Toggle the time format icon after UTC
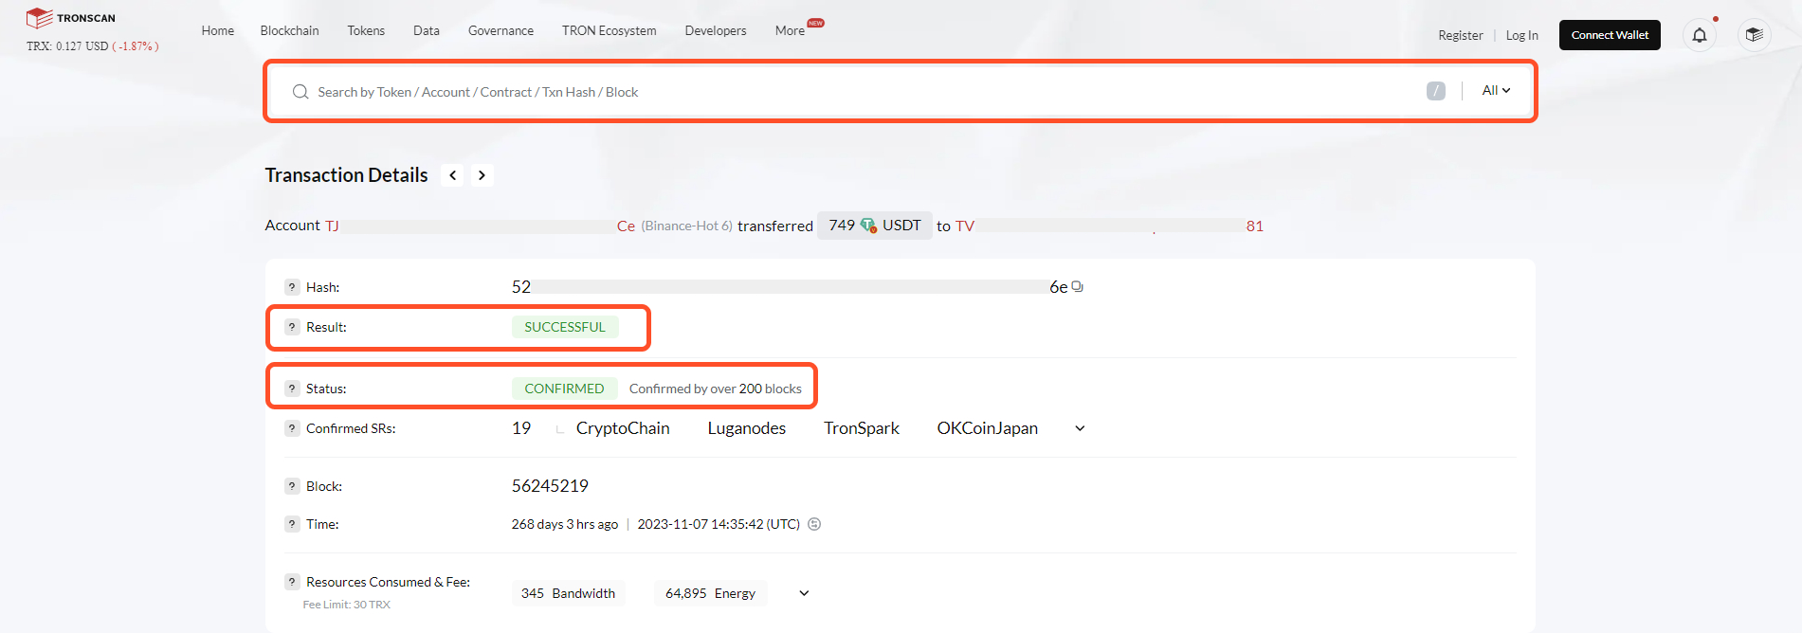Image resolution: width=1802 pixels, height=633 pixels. (814, 524)
